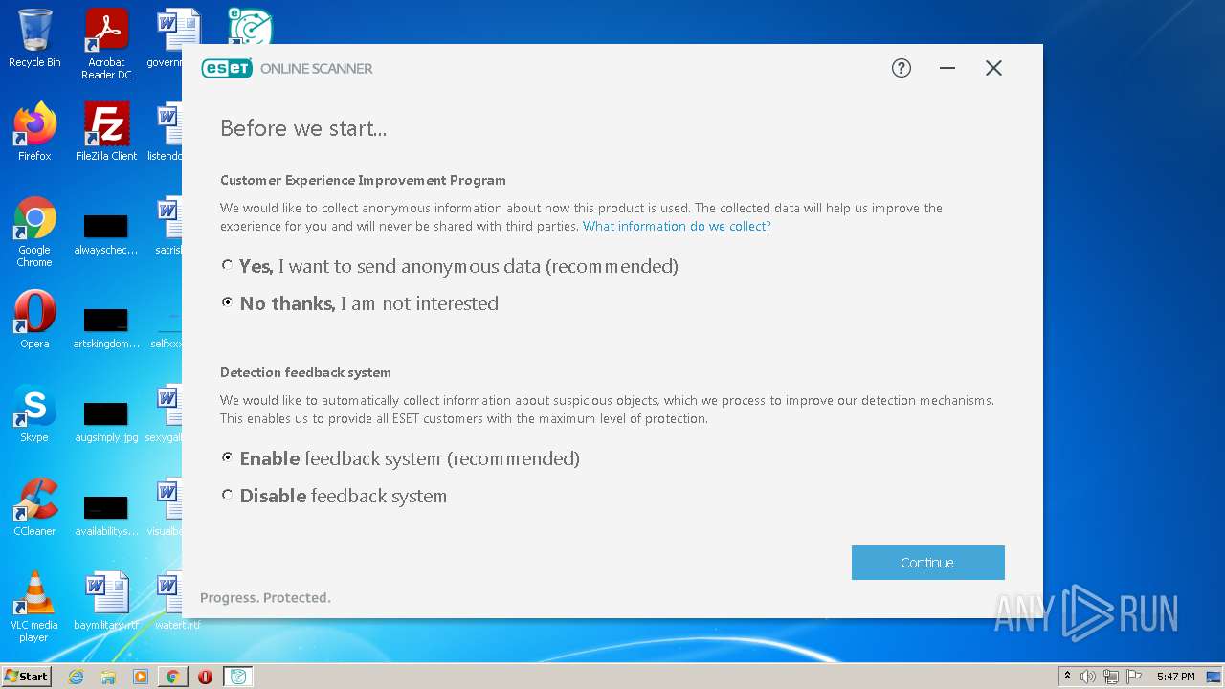
Task: Open Chrome from the taskbar
Action: point(172,677)
